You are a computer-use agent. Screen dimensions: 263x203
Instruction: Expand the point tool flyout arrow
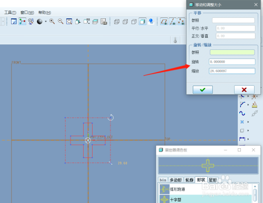248,122
